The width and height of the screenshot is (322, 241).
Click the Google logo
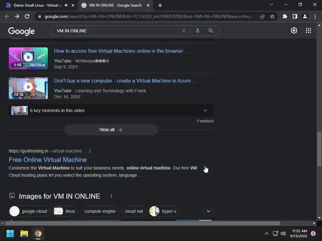tap(21, 31)
